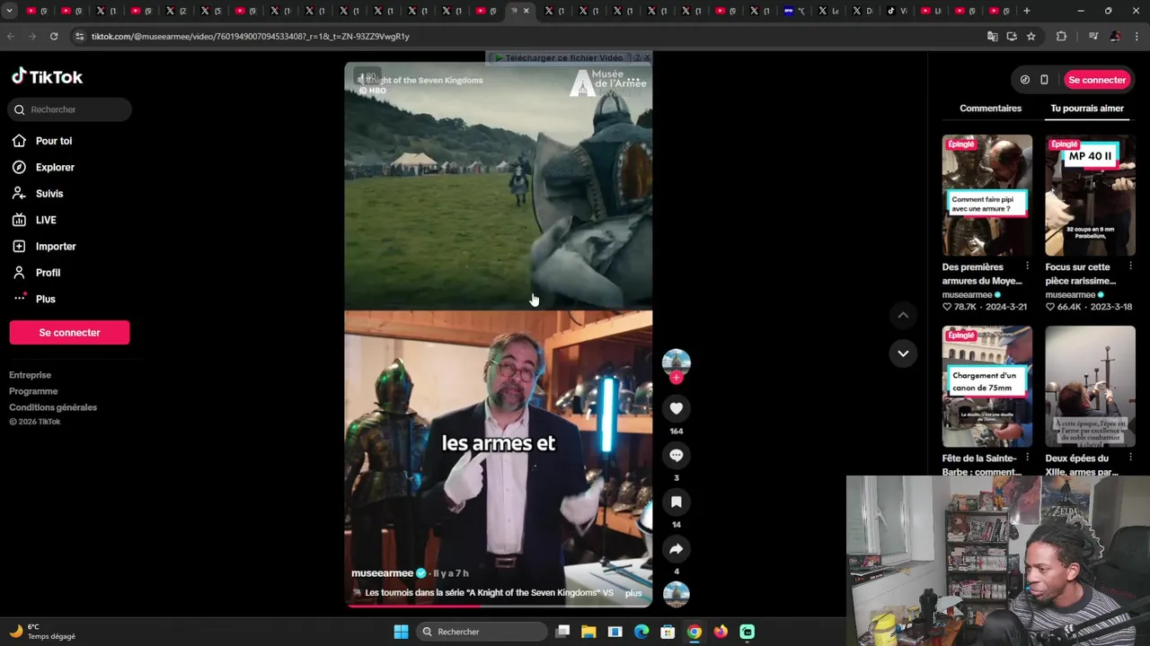Open help on download overlay bar
Screen dimensions: 1150x646
coord(637,57)
